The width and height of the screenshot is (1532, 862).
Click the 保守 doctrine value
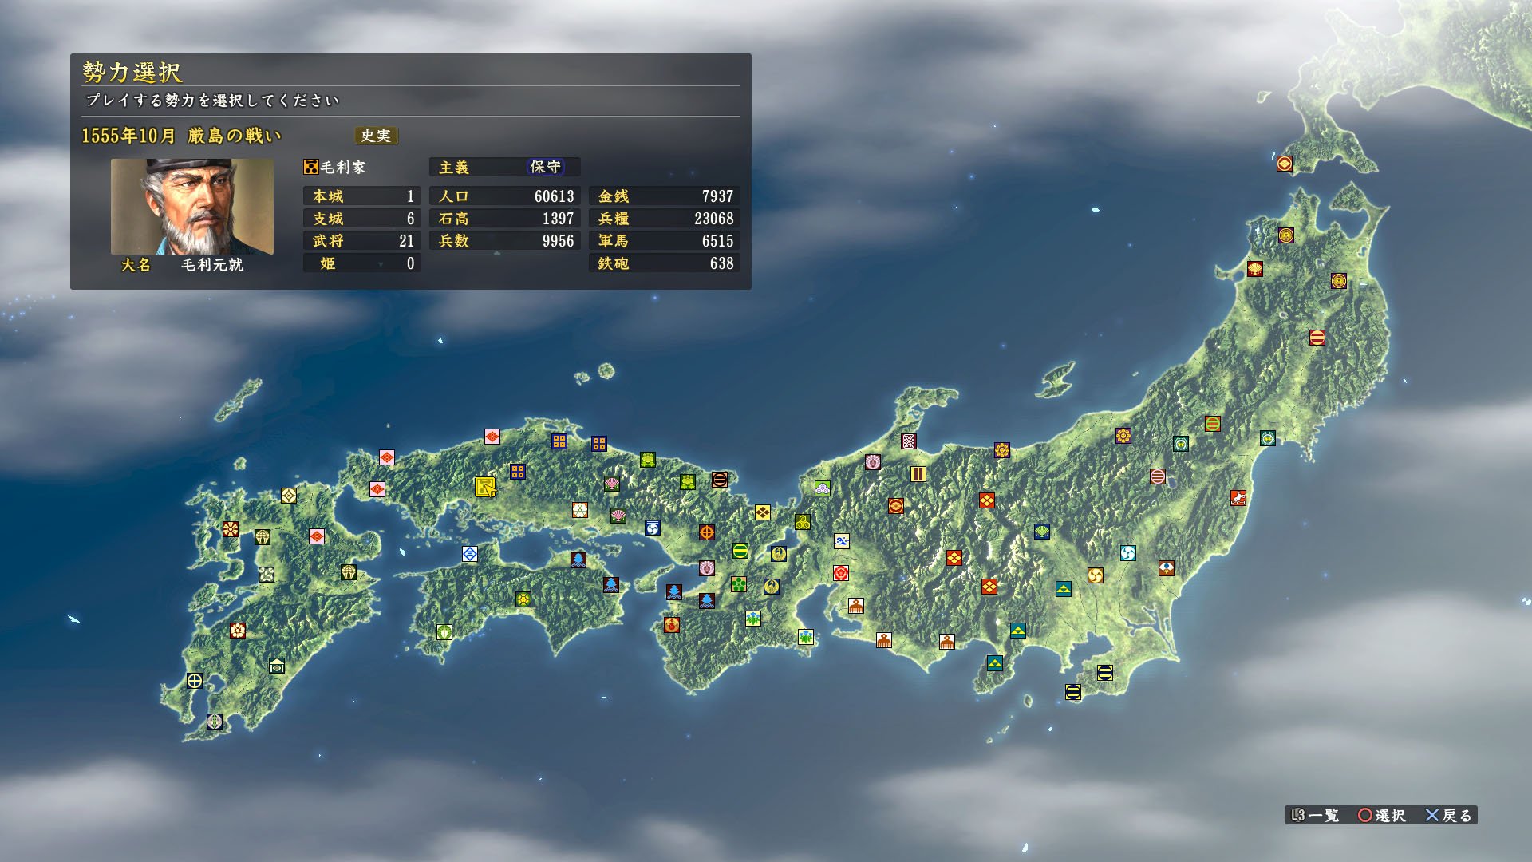click(x=545, y=167)
